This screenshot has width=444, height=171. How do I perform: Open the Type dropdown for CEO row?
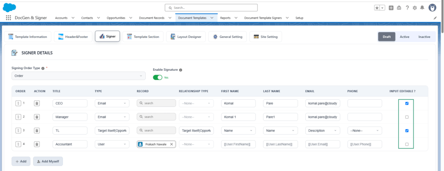112,103
